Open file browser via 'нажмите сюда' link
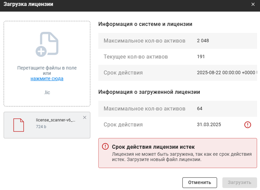This screenshot has width=260, height=190. 47,78
